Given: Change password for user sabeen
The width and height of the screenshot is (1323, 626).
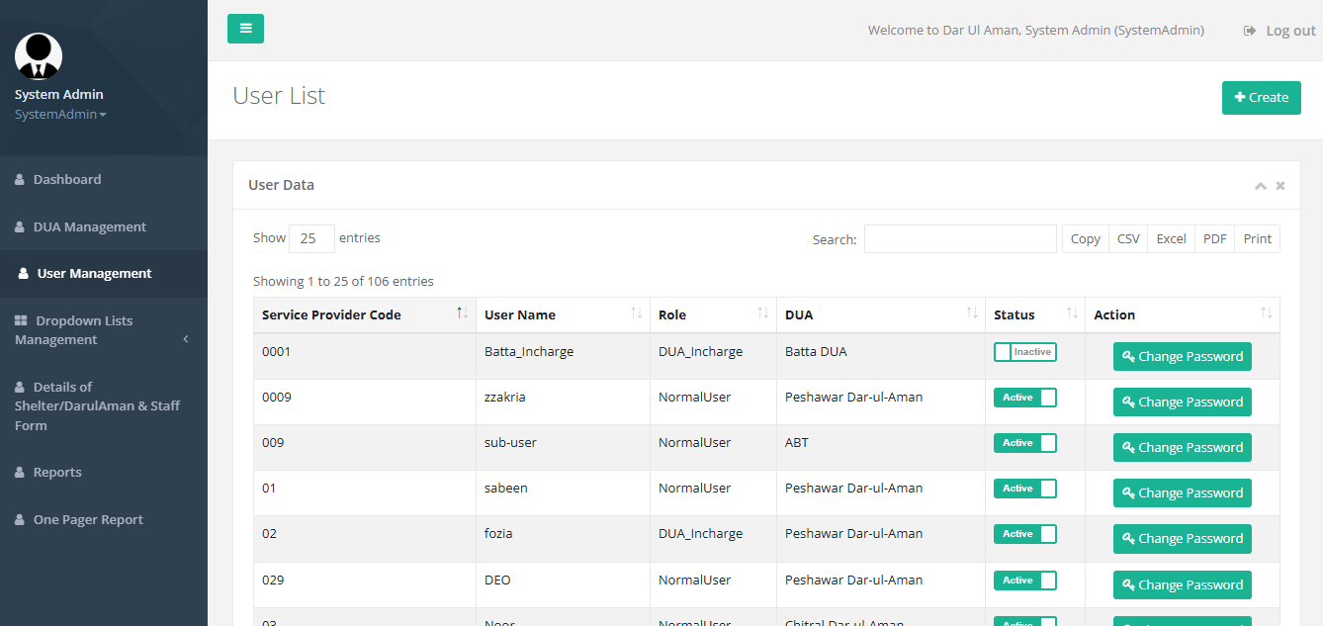Looking at the screenshot, I should tap(1182, 492).
